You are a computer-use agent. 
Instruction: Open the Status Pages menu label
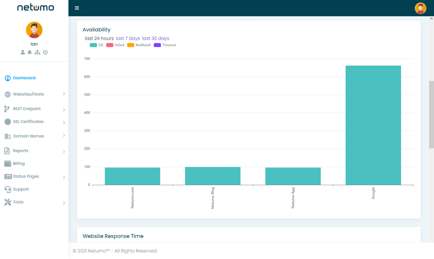click(x=26, y=176)
